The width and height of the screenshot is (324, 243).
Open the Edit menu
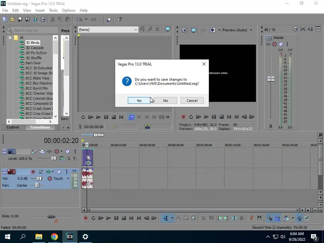pos(16,10)
